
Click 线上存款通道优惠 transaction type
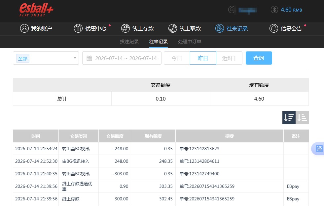coord(77,186)
